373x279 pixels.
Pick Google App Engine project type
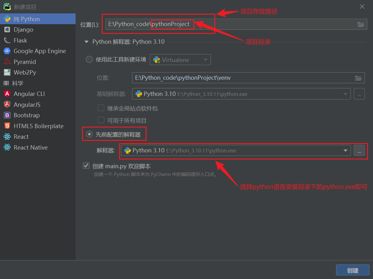click(x=38, y=51)
